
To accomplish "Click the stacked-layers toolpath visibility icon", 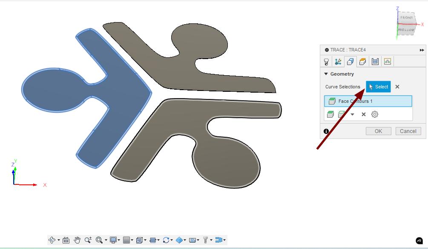I will (x=153, y=240).
